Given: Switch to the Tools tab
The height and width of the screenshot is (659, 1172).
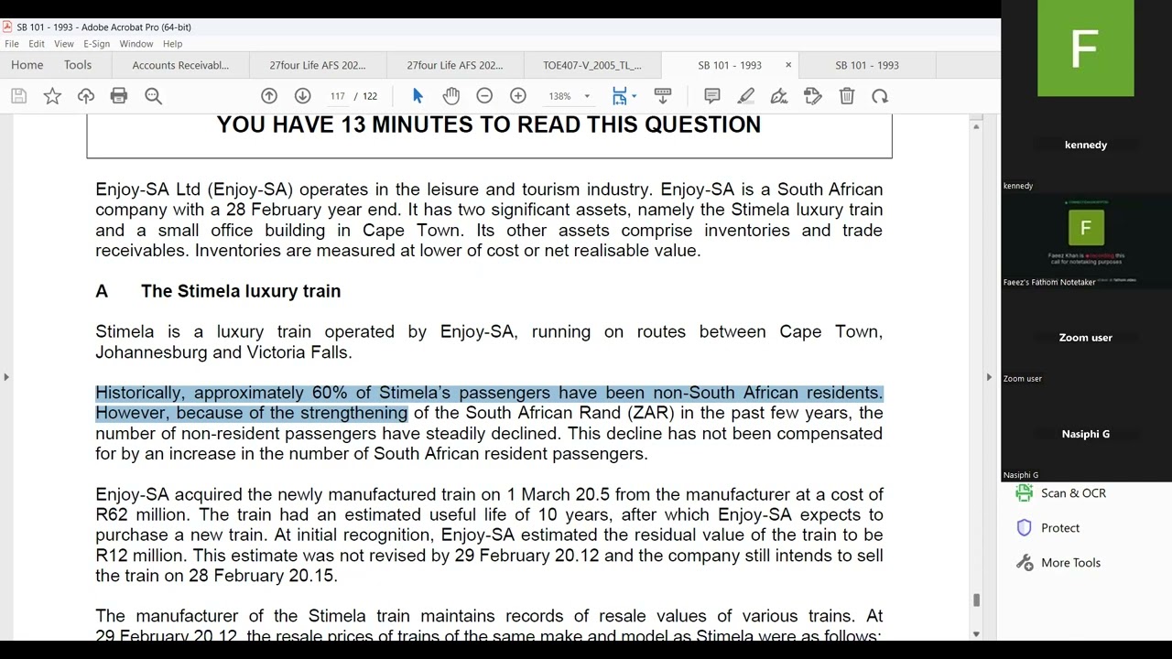Looking at the screenshot, I should (78, 65).
